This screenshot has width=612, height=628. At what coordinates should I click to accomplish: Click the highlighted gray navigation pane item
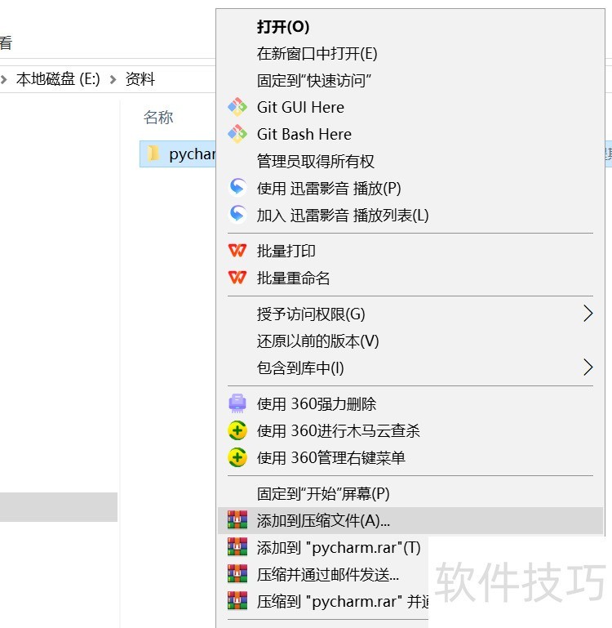[x=59, y=506]
